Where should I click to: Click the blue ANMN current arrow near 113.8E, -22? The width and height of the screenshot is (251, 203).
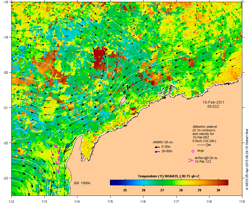(x=70, y=144)
